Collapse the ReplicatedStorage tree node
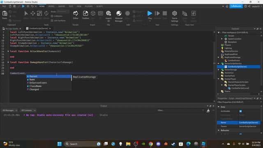The height and width of the screenshot is (148, 263). click(218, 58)
